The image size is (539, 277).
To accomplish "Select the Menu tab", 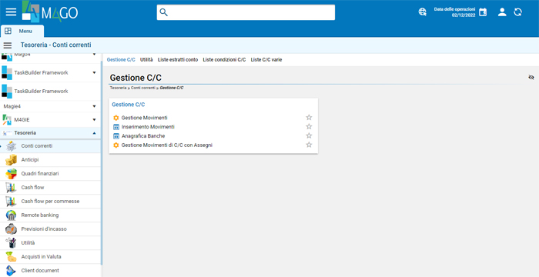I will click(x=22, y=31).
